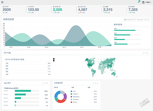Image resolution: width=153 pixels, height=111 pixels.
Task: Select the blue IOS legend swatch
Action: [71, 91]
